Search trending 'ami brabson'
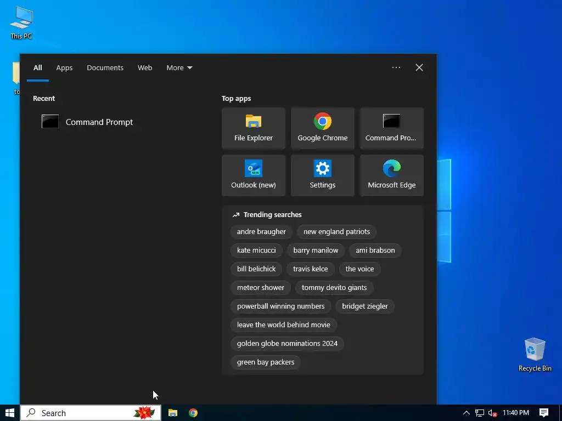This screenshot has height=421, width=562. tap(375, 250)
